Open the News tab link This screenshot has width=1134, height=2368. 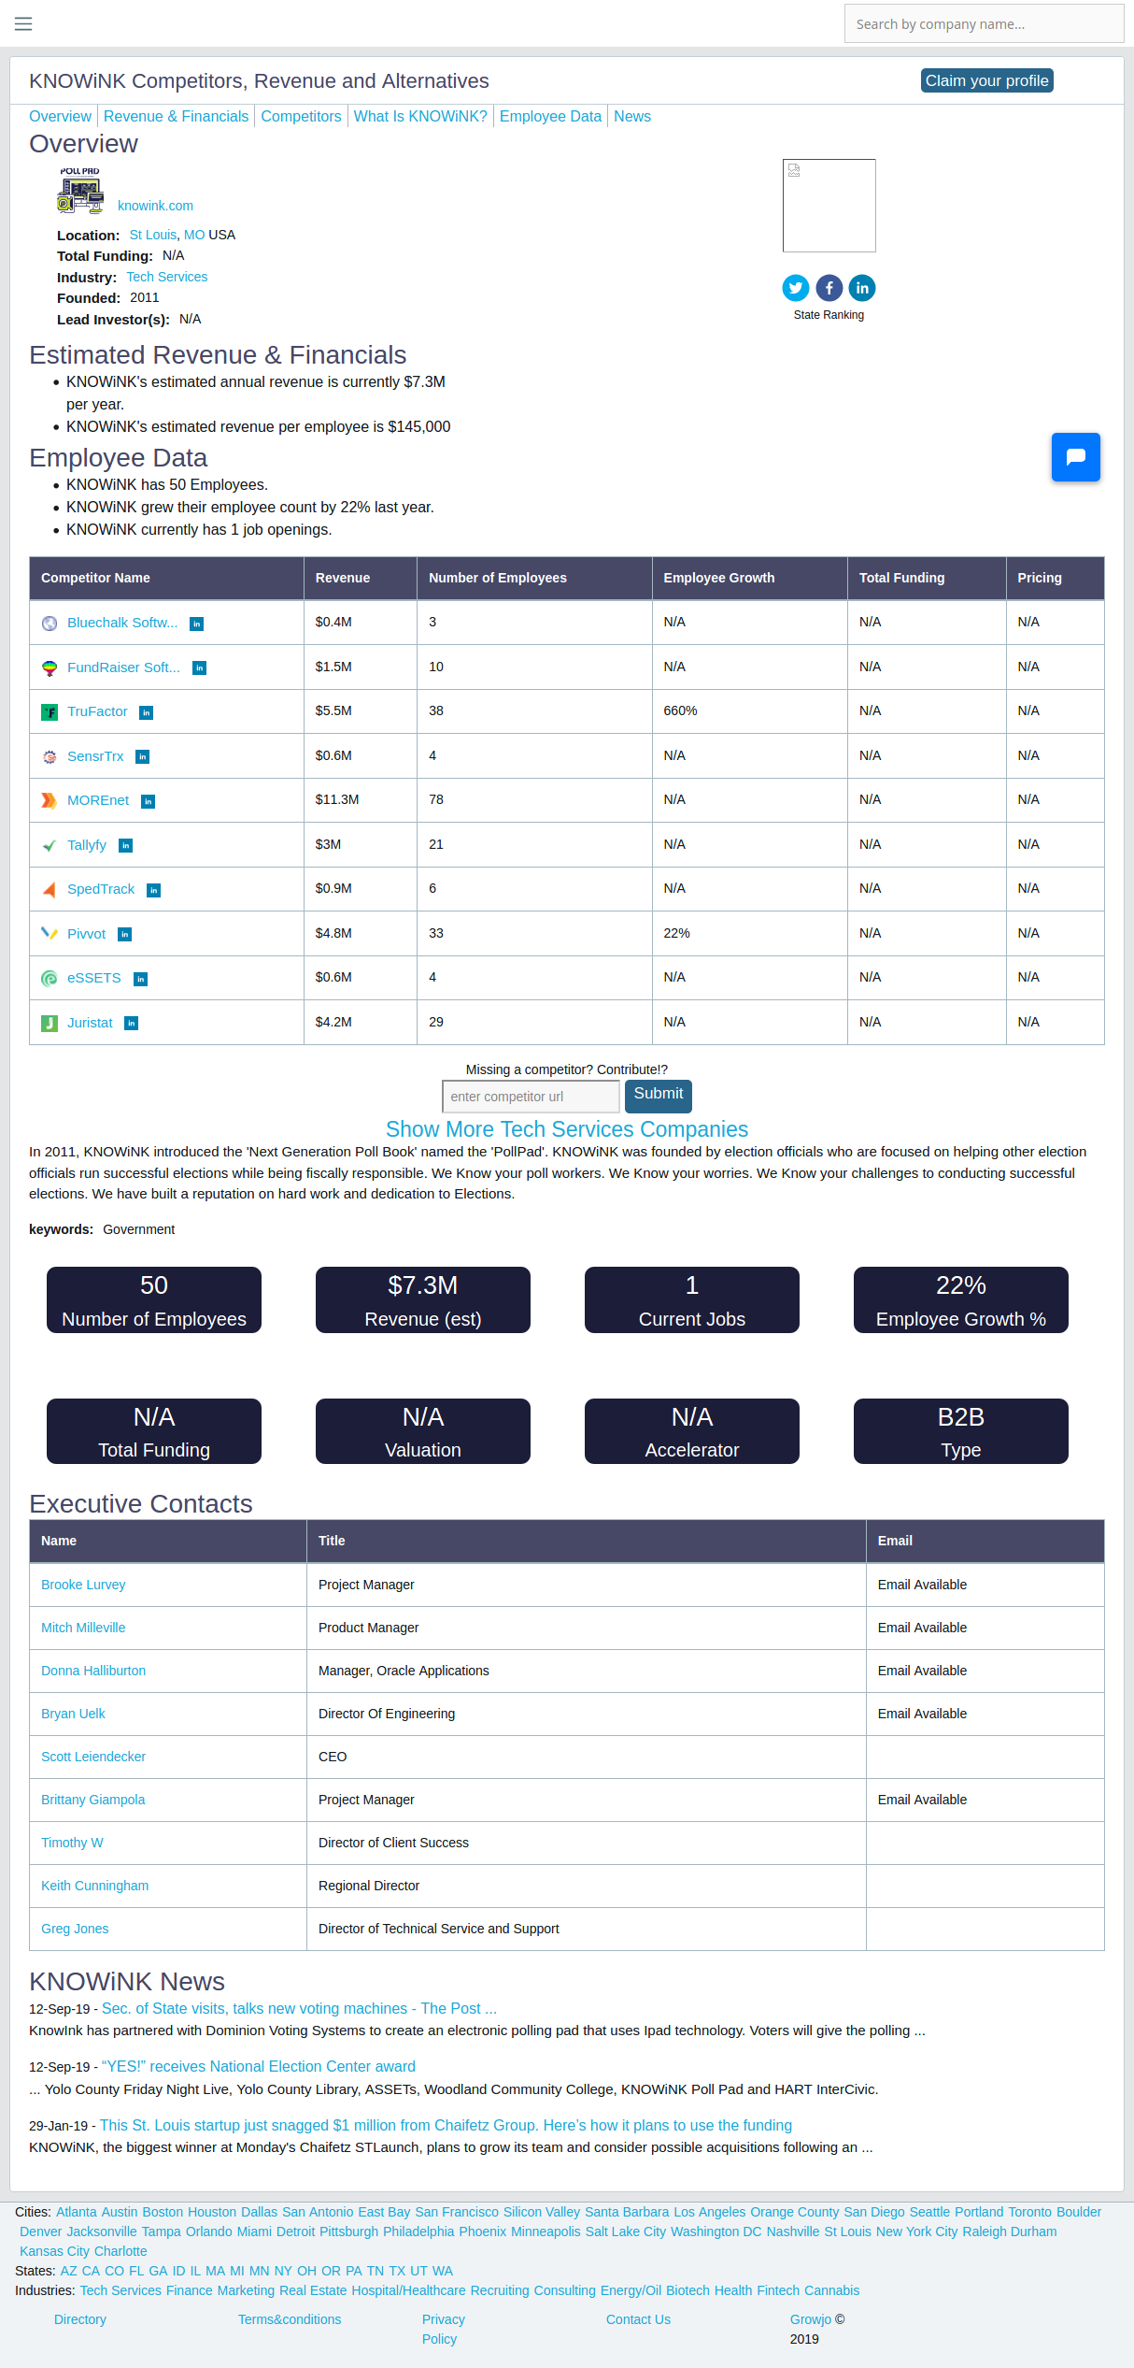[632, 116]
